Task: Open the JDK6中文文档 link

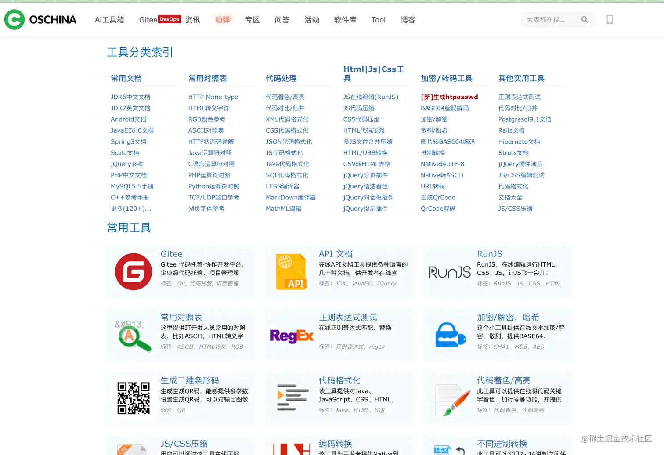Action: tap(130, 97)
